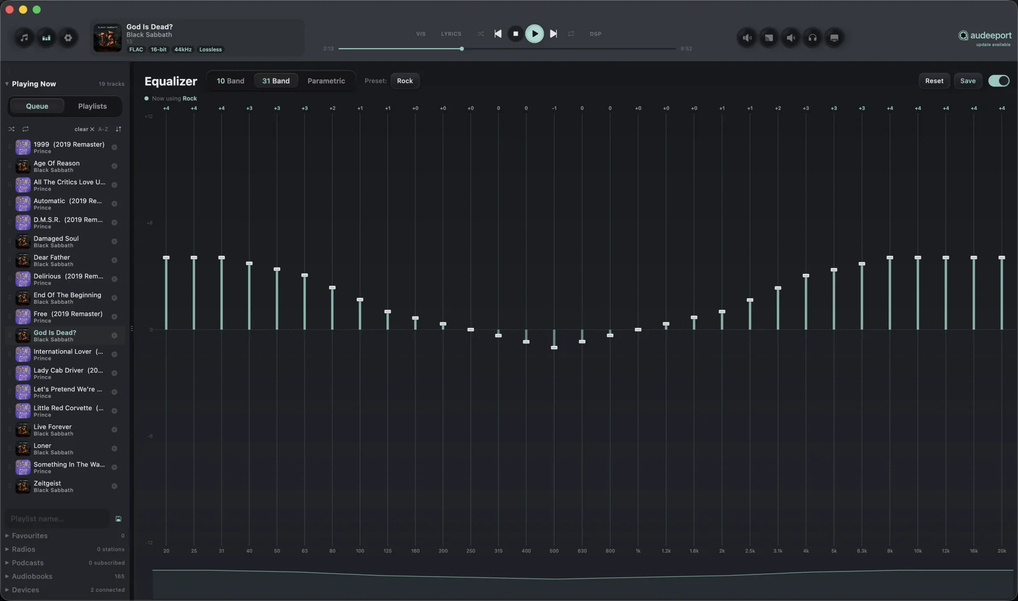Open the equalizer bars icon in header
Image resolution: width=1018 pixels, height=601 pixels.
46,38
